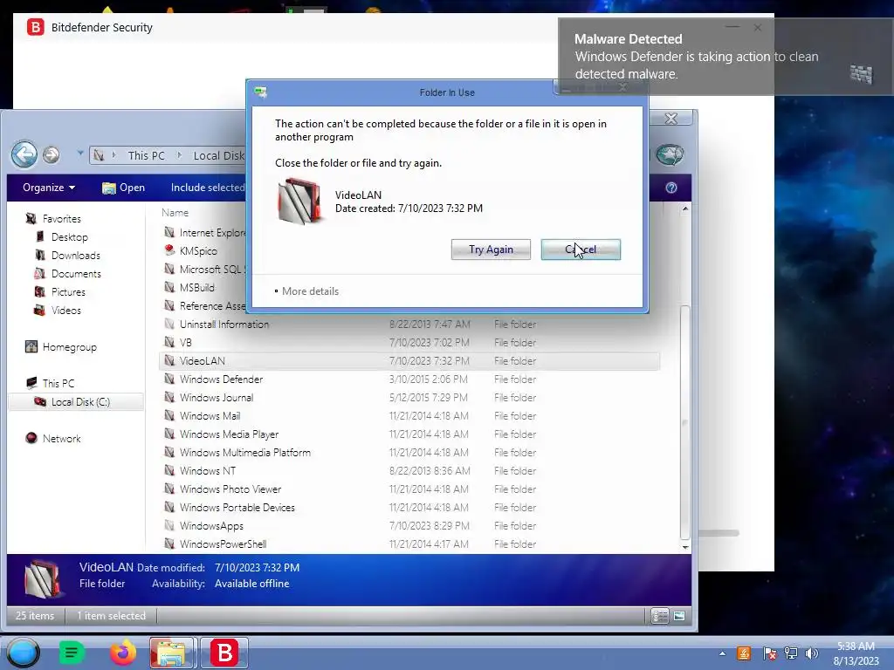The width and height of the screenshot is (894, 670).
Task: Select Favorites in navigation pane
Action: tap(62, 219)
